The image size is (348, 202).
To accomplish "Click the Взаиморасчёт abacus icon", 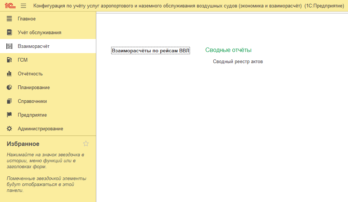I will coord(9,46).
